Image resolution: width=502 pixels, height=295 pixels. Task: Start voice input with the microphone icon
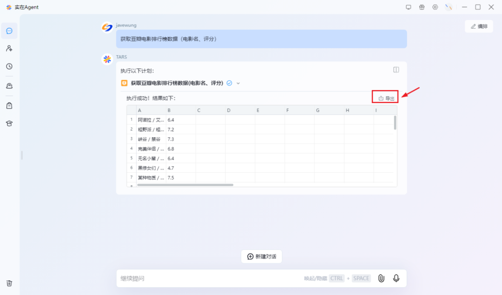tap(396, 278)
